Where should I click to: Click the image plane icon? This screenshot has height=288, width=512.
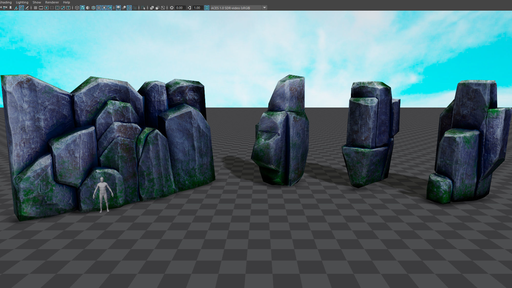coord(16,8)
